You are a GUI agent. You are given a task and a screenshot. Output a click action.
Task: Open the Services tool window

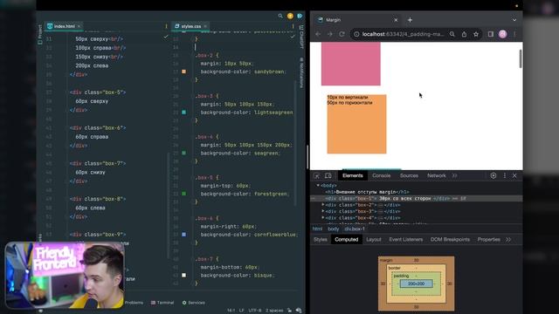pyautogui.click(x=194, y=303)
